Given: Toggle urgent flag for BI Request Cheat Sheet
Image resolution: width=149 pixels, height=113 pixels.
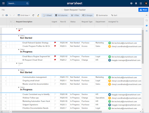Looking at the screenshot, I should [x=55, y=60].
